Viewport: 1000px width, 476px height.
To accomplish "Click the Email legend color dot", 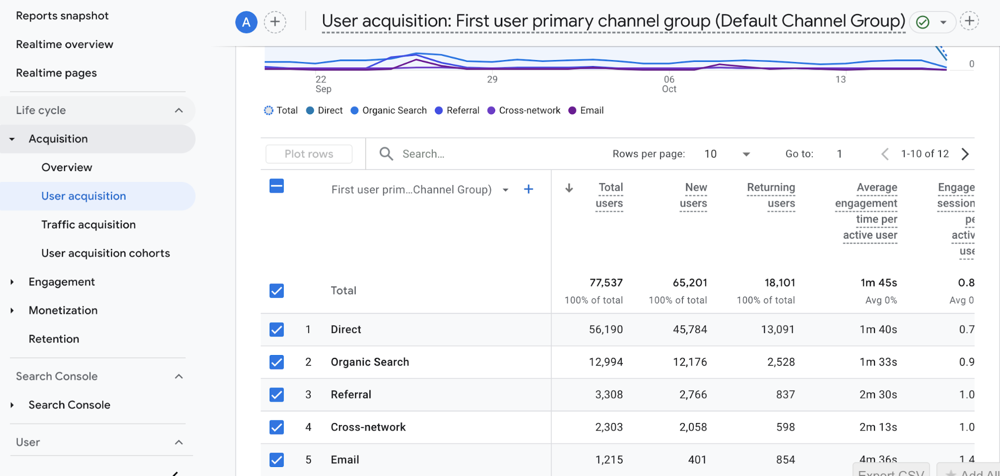I will tap(572, 110).
